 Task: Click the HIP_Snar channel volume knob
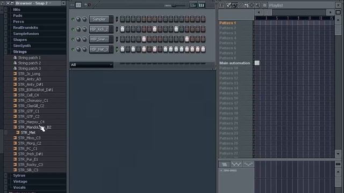[x=84, y=39]
